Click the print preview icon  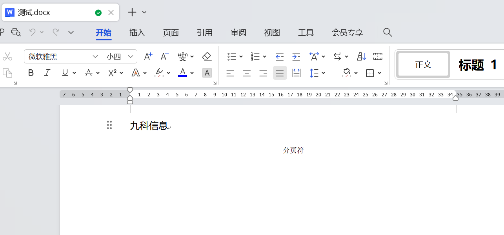16,32
